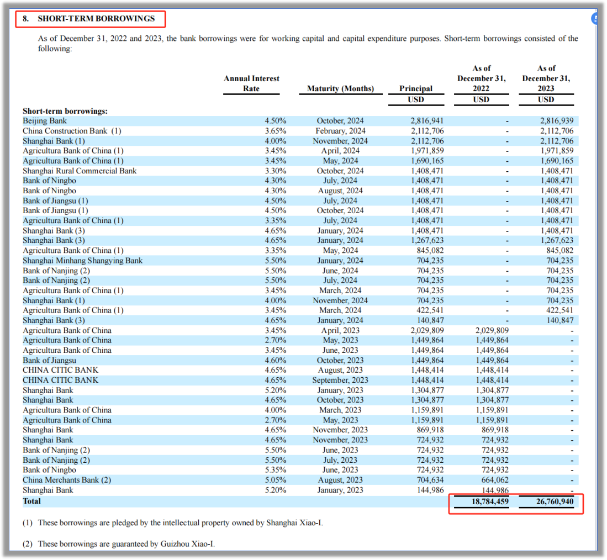Select the 'China Merchants Bank (2)' row label
The width and height of the screenshot is (607, 560).
pyautogui.click(x=67, y=480)
